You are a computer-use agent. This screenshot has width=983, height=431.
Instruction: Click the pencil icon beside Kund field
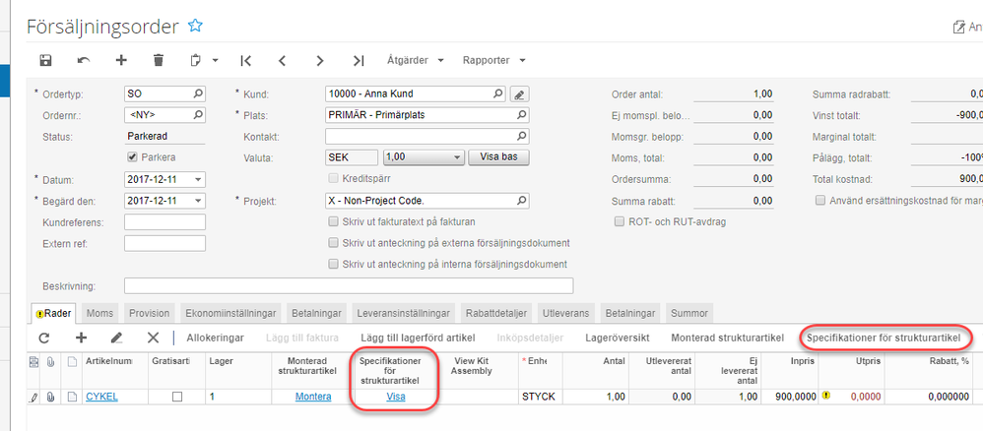(520, 94)
